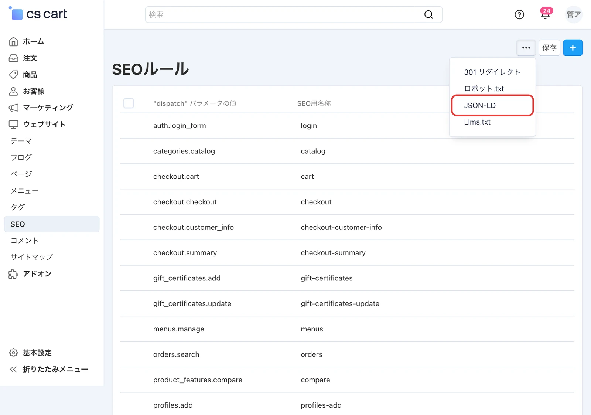Click the cart SEO name cell
Viewport: 591px width, 415px height.
click(307, 177)
